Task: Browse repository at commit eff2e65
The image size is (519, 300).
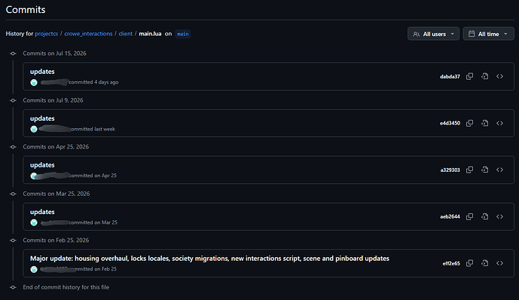Action: tap(500, 263)
